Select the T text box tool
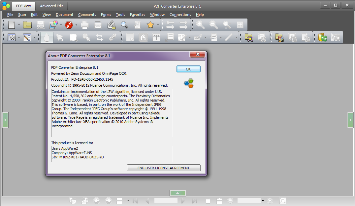This screenshot has width=355, height=206. 156,37
